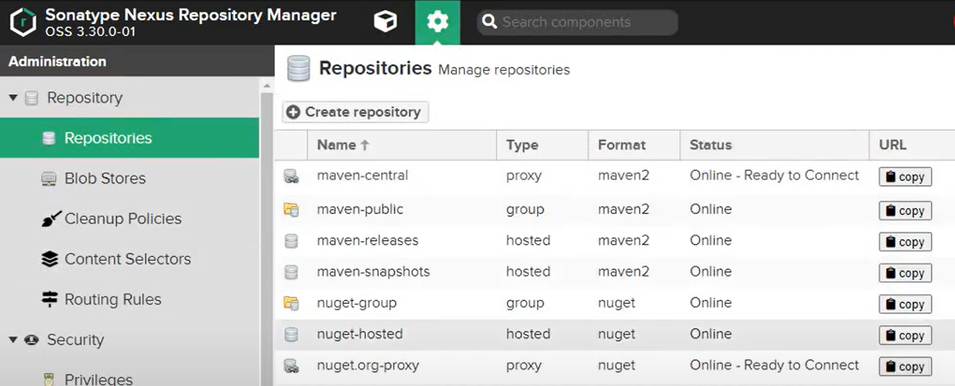Click the URL column header
This screenshot has width=955, height=386.
912,145
